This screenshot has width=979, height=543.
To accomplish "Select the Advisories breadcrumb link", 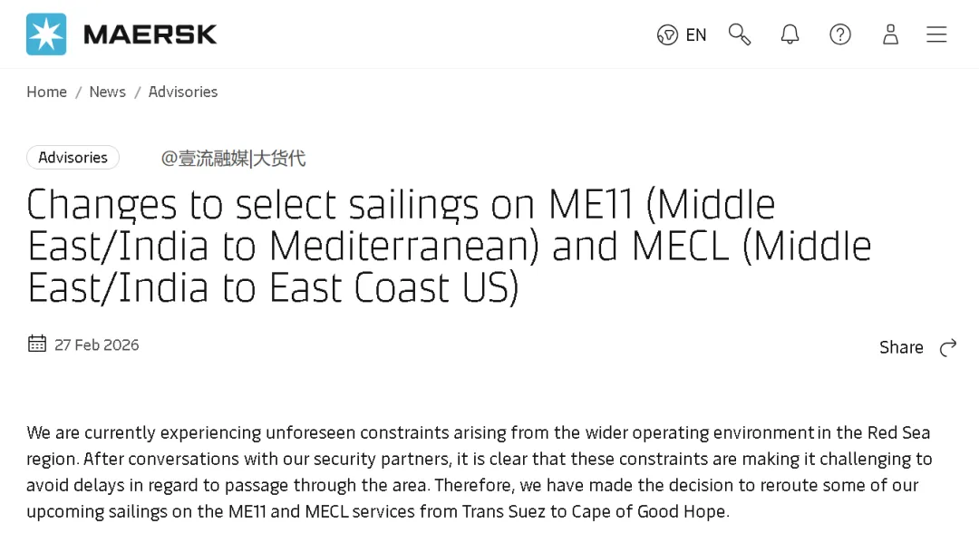I will point(183,92).
